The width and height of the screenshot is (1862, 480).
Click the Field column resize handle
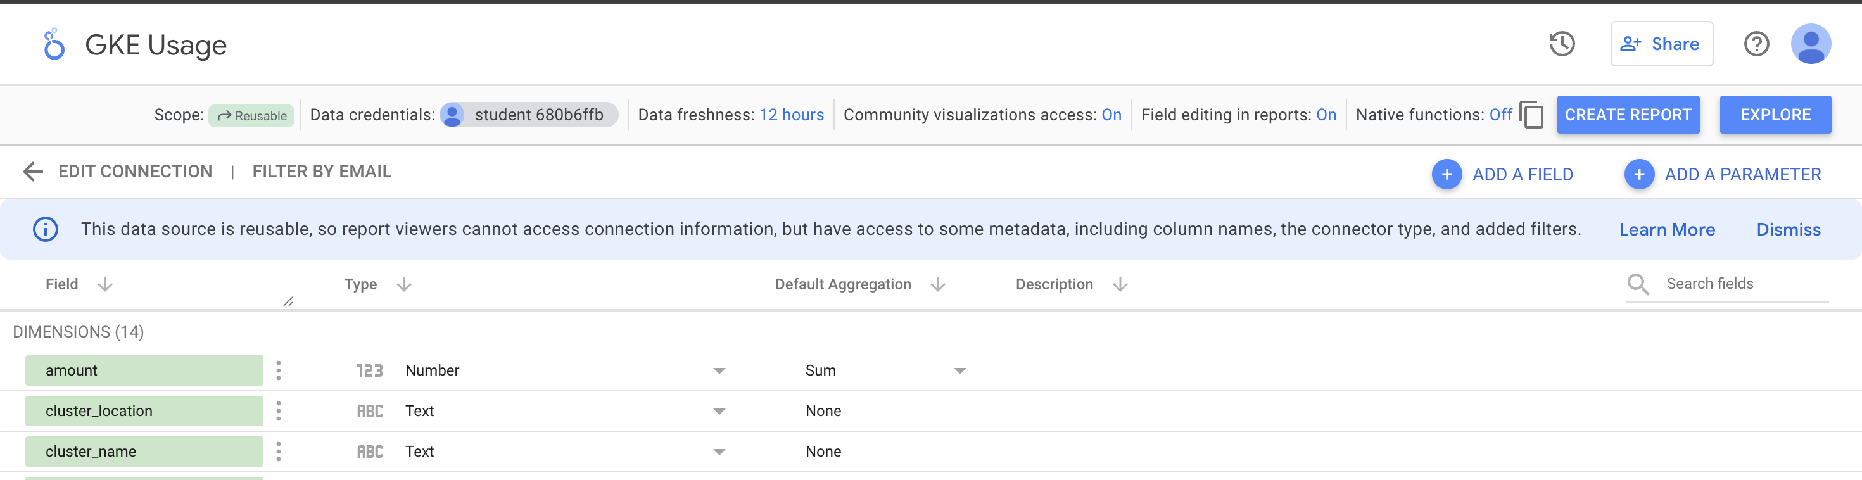click(x=288, y=301)
